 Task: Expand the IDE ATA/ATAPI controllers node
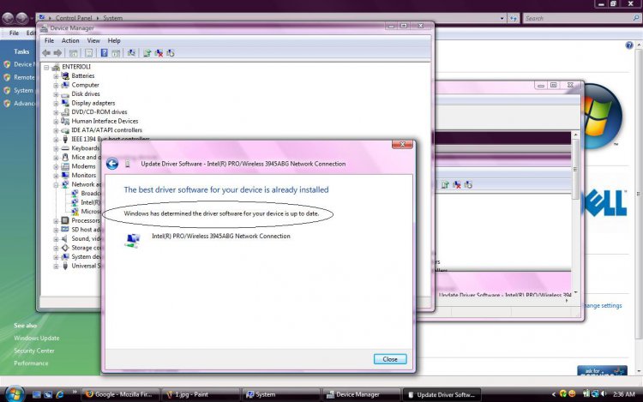[56, 130]
